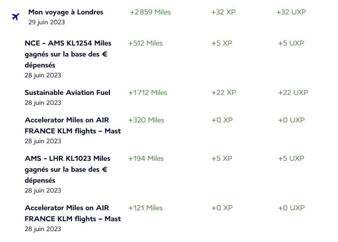Open the "Mon voyage à Londres" trip heading
338x242 pixels.
click(x=66, y=12)
